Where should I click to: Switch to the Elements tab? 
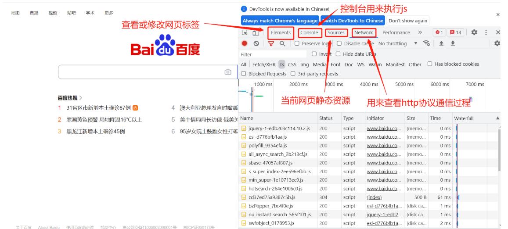[x=281, y=33]
